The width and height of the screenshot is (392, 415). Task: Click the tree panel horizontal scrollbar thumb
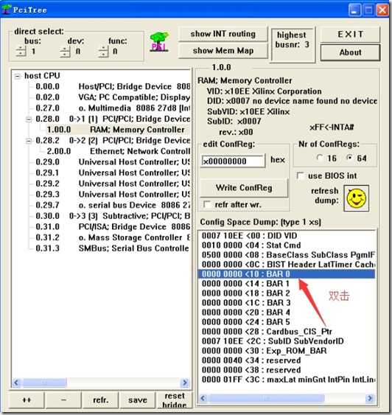click(x=44, y=383)
